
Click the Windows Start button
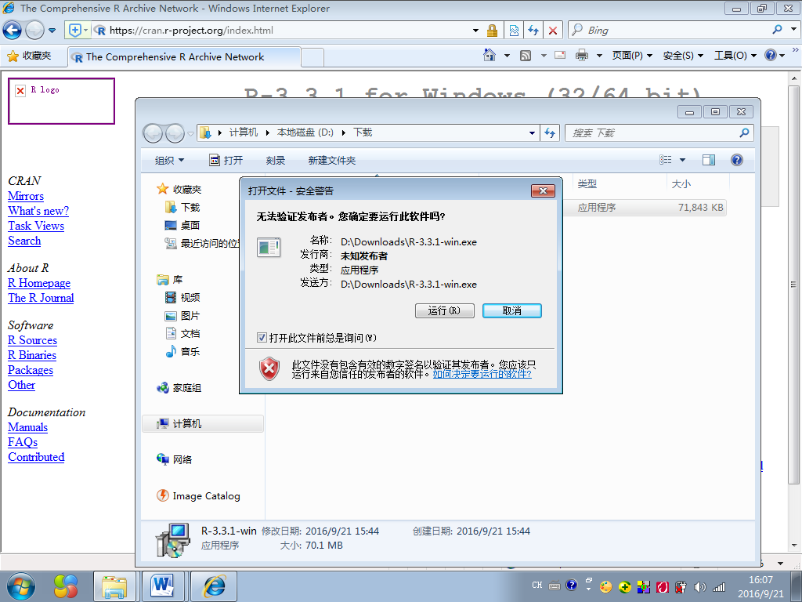coord(21,586)
